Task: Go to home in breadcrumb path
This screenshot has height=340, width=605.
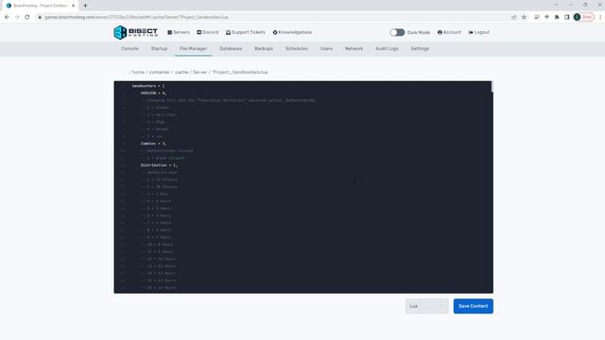Action: tap(138, 72)
